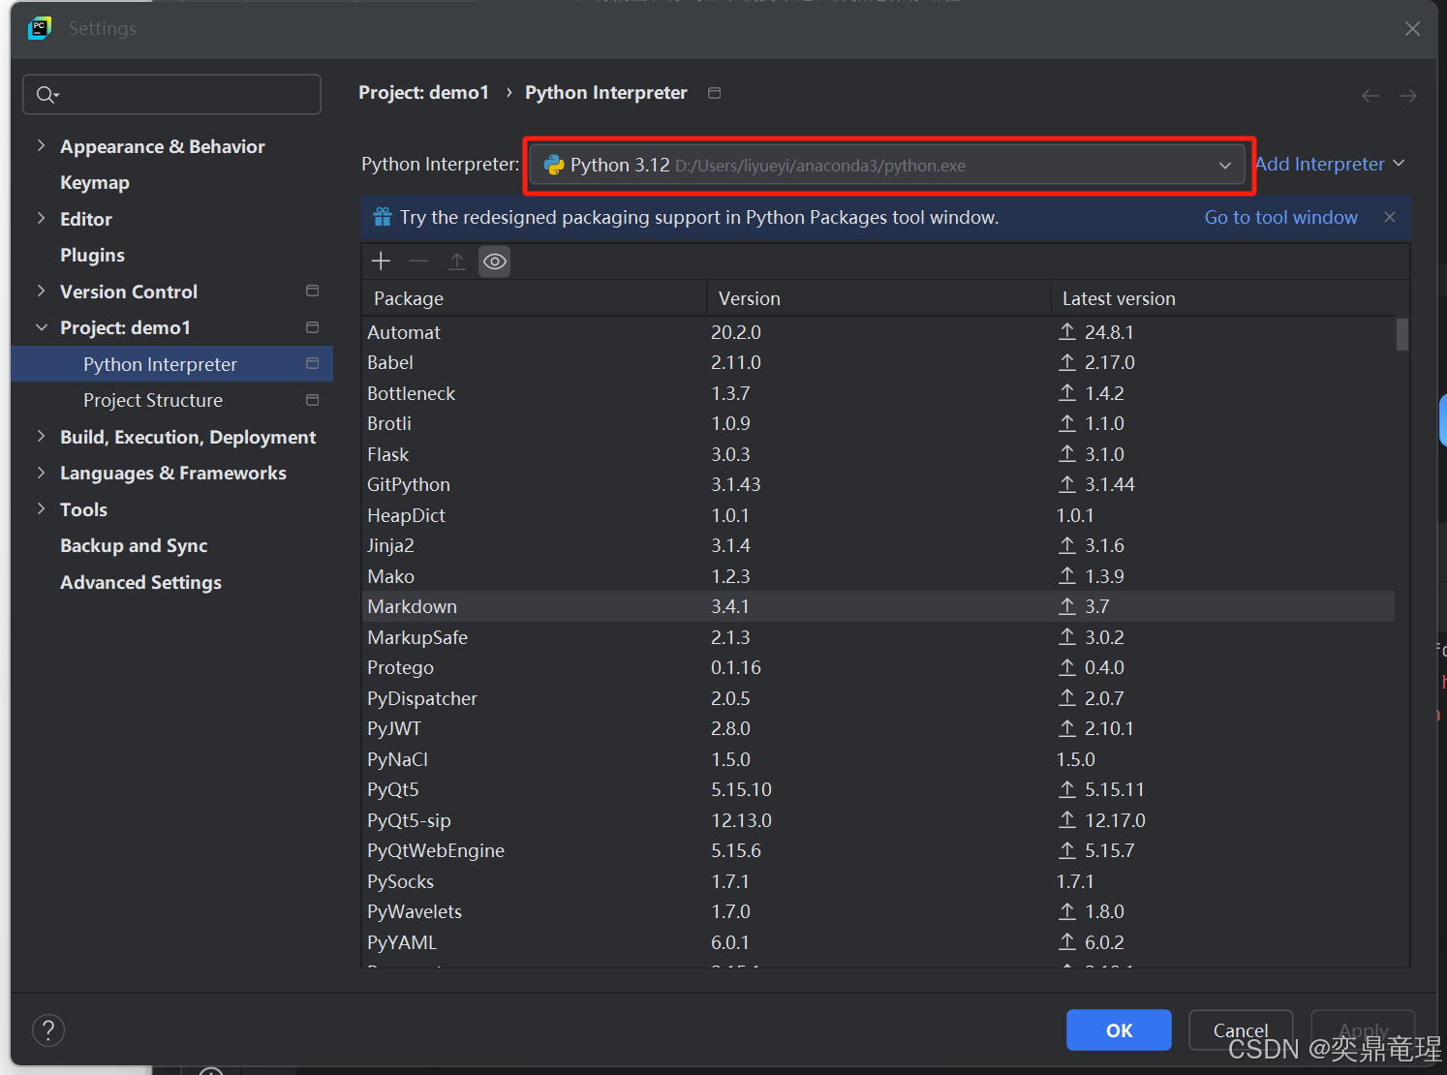Open Project Structure settings page
The image size is (1447, 1075).
tap(153, 400)
